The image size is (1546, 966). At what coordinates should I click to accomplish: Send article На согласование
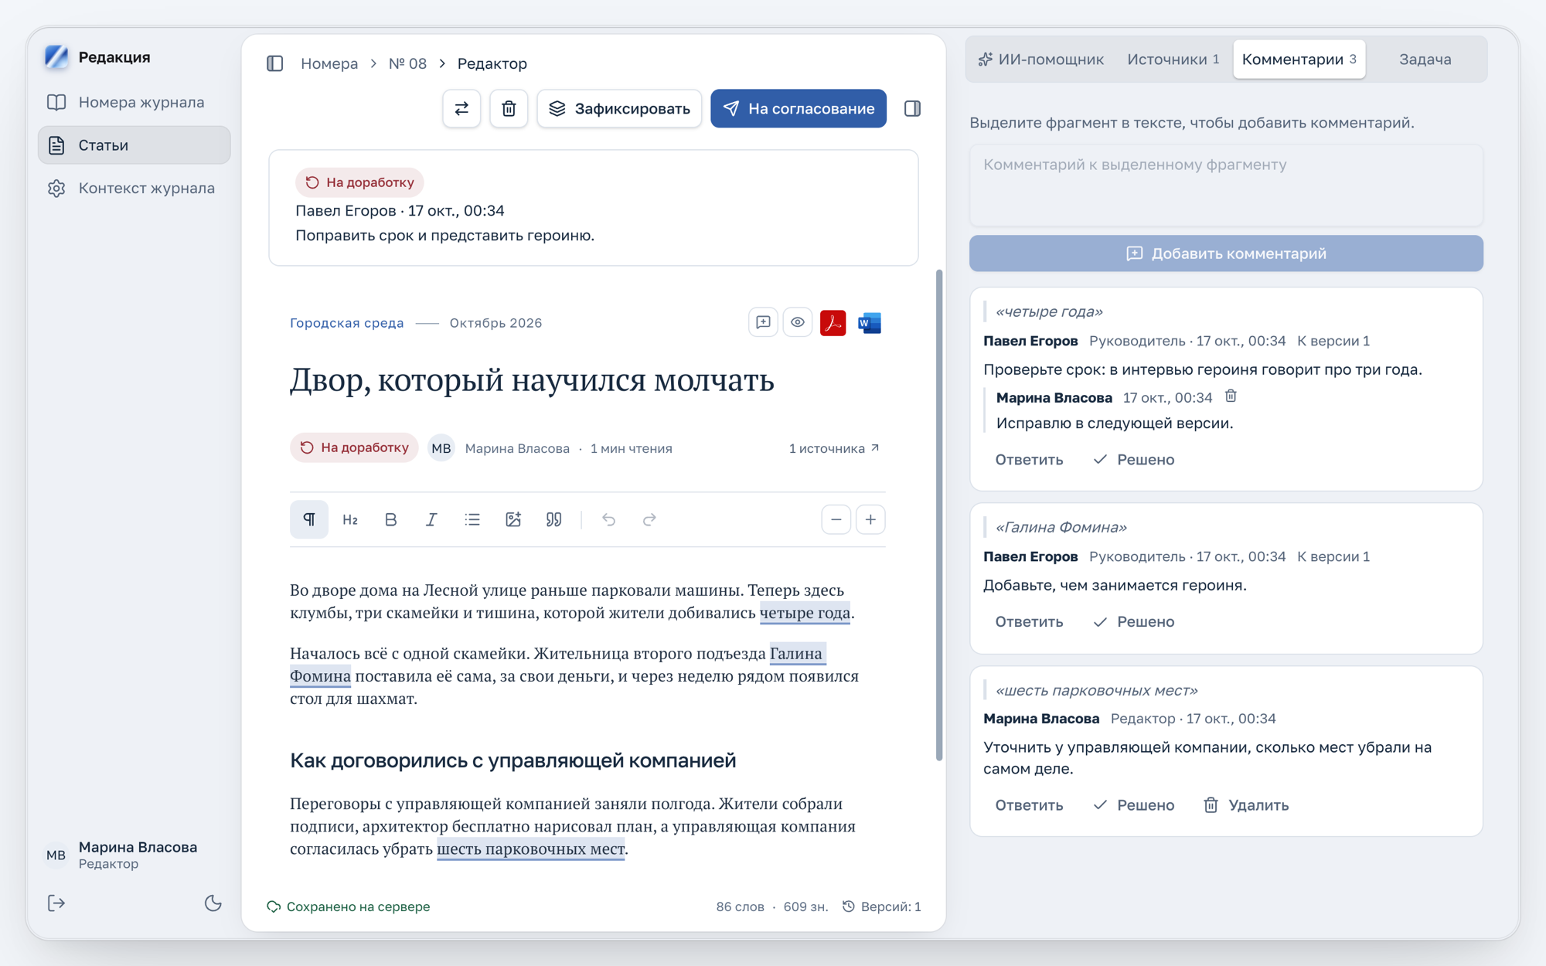pos(799,109)
